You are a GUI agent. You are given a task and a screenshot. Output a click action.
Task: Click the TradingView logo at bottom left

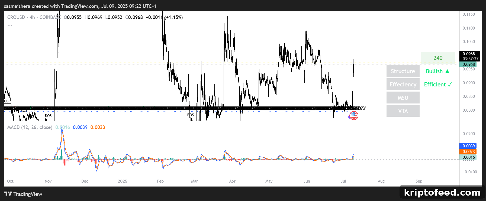[23, 194]
